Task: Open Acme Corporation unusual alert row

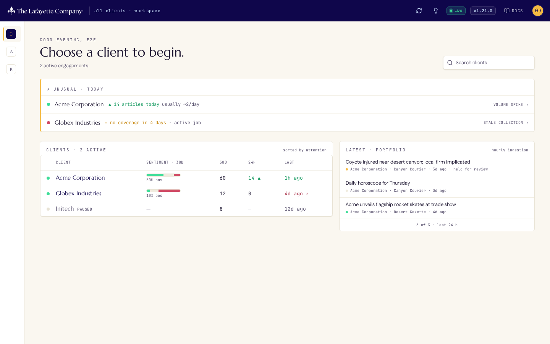Action: [x=288, y=104]
